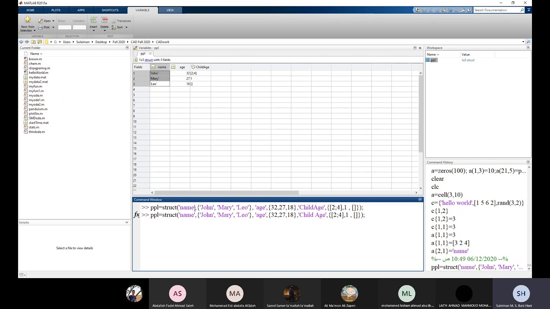Viewport: 550px width, 309px height.
Task: Close the ppl variable tab
Action: pyautogui.click(x=150, y=54)
